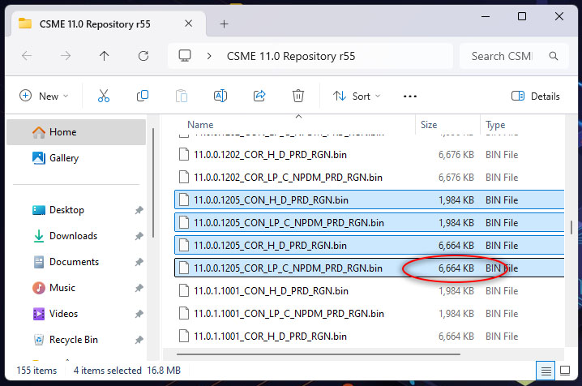Click the search magnifier icon
Image resolution: width=582 pixels, height=386 pixels.
[x=554, y=56]
